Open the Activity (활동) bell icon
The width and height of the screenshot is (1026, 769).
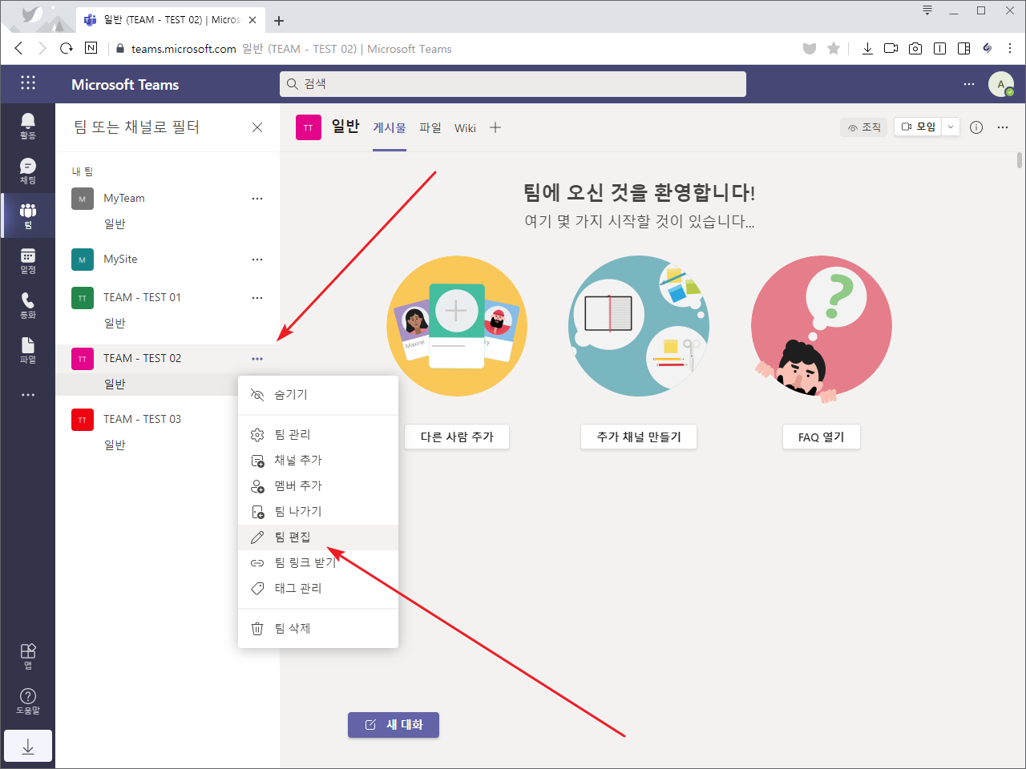28,126
